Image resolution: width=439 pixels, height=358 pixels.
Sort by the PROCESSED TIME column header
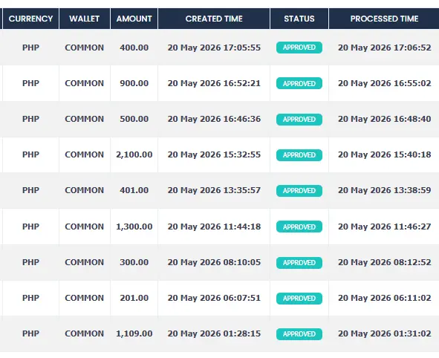(384, 19)
